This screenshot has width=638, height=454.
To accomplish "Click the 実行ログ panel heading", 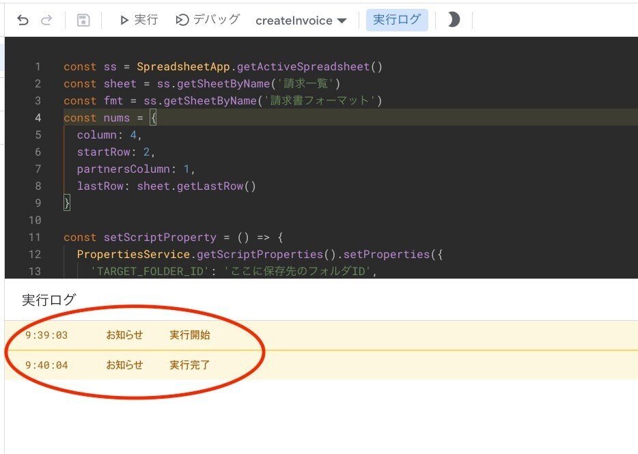I will (48, 300).
